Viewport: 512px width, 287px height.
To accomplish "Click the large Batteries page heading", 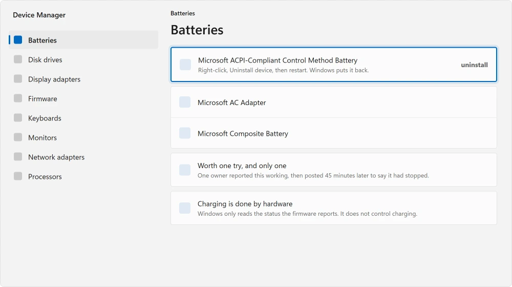I will click(x=197, y=30).
